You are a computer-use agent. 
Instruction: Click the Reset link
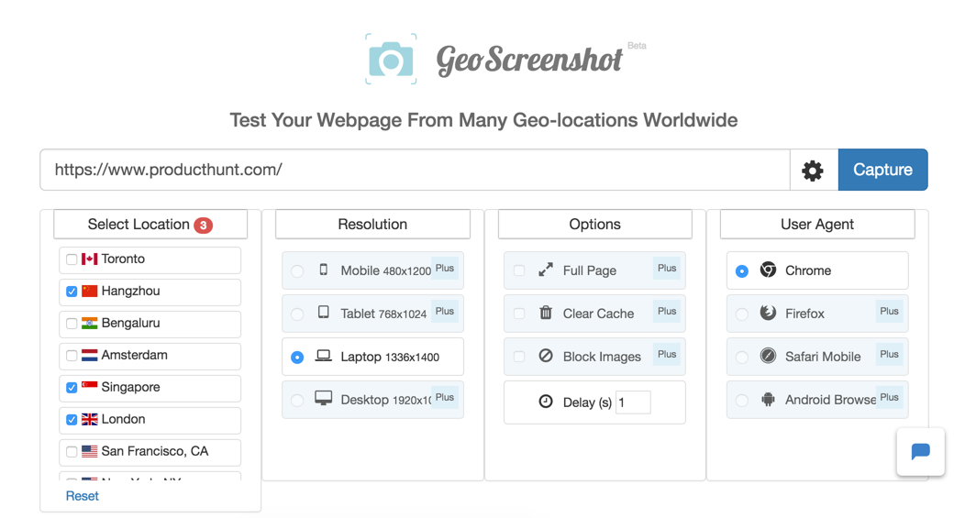(82, 496)
